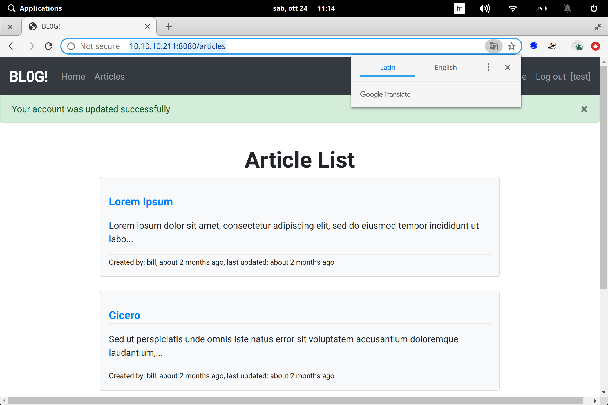Viewport: 608px width, 405px height.
Task: Toggle the notifications bell in top bar
Action: tap(567, 8)
